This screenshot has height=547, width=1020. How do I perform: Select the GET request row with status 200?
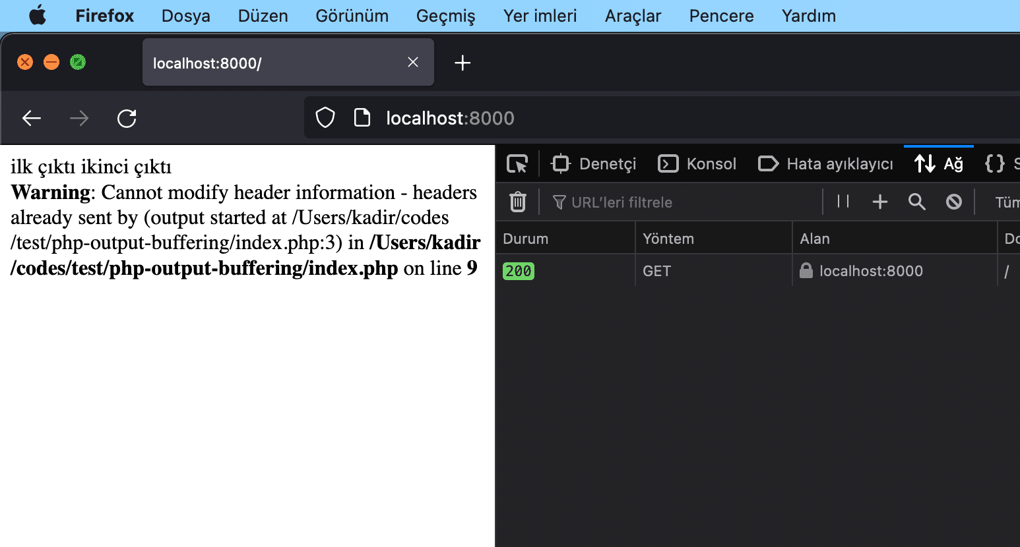click(713, 271)
